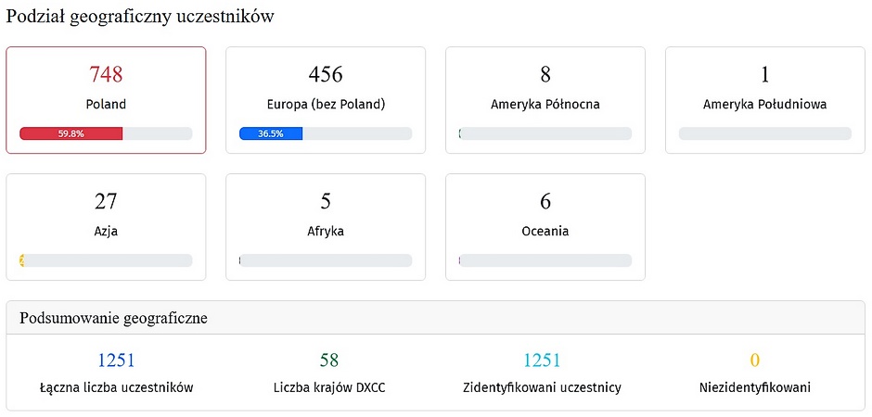Click the Azja card with 27
This screenshot has height=417, width=872.
[106, 227]
